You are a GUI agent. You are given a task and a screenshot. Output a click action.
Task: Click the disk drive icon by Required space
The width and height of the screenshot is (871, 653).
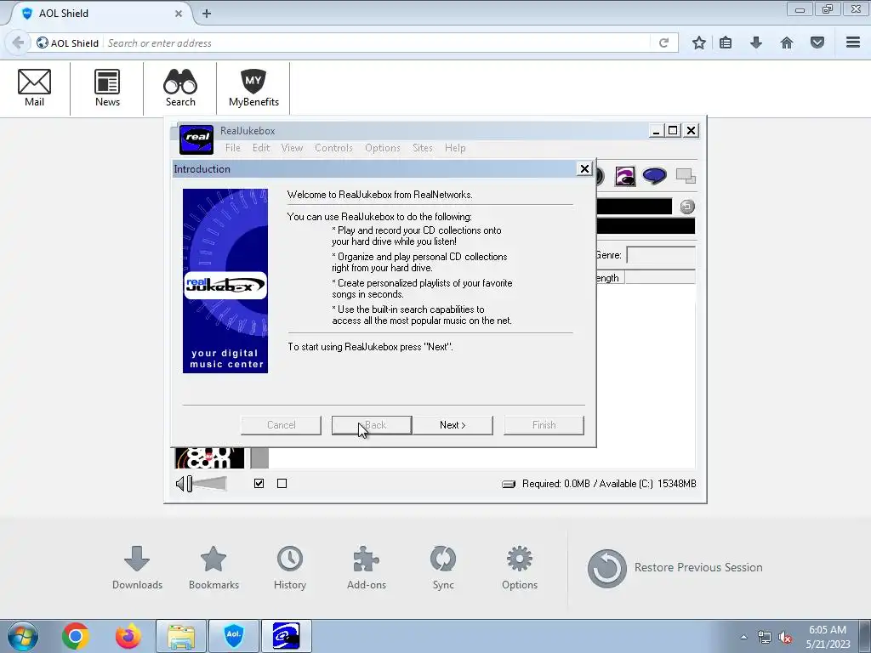tap(509, 484)
